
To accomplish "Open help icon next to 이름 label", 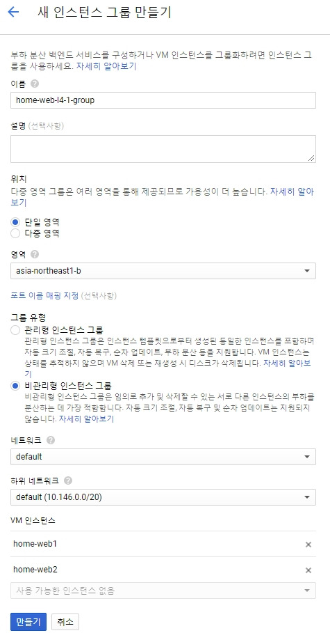I will (35, 84).
